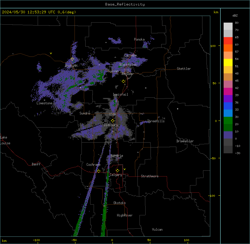Click the yellow diamond between Olds and Didsbury
Image resolution: width=250 pixels, height=244 pixels.
pyautogui.click(x=113, y=121)
